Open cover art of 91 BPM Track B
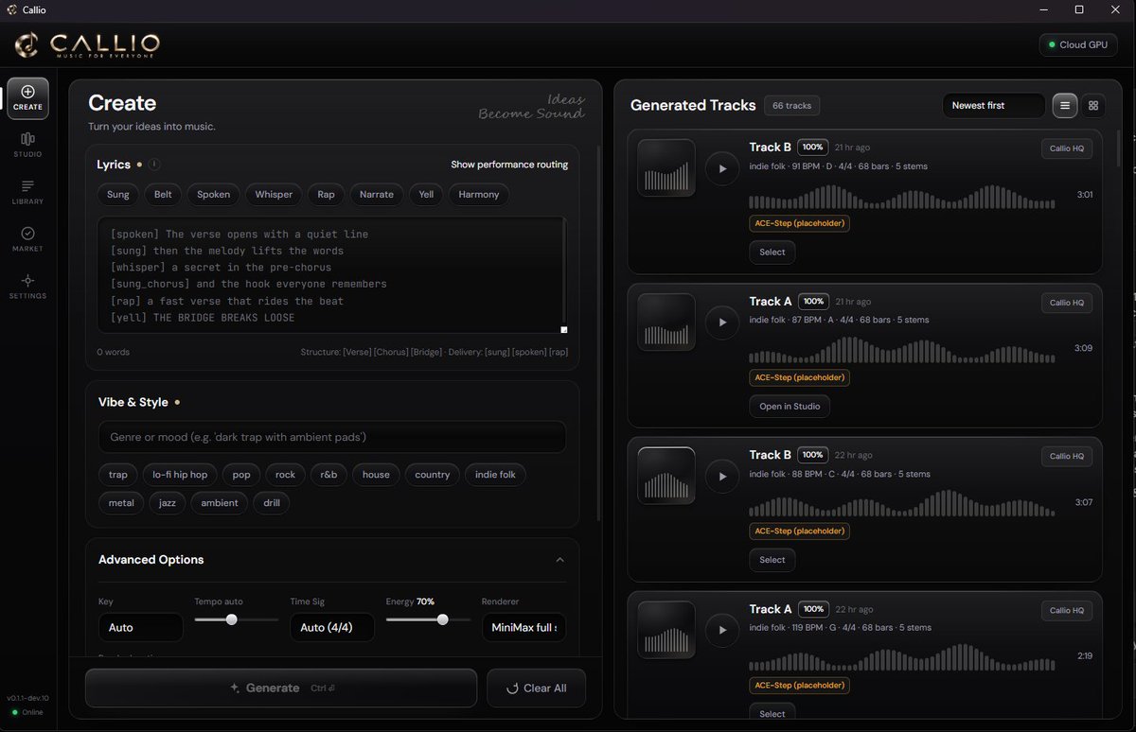 666,168
